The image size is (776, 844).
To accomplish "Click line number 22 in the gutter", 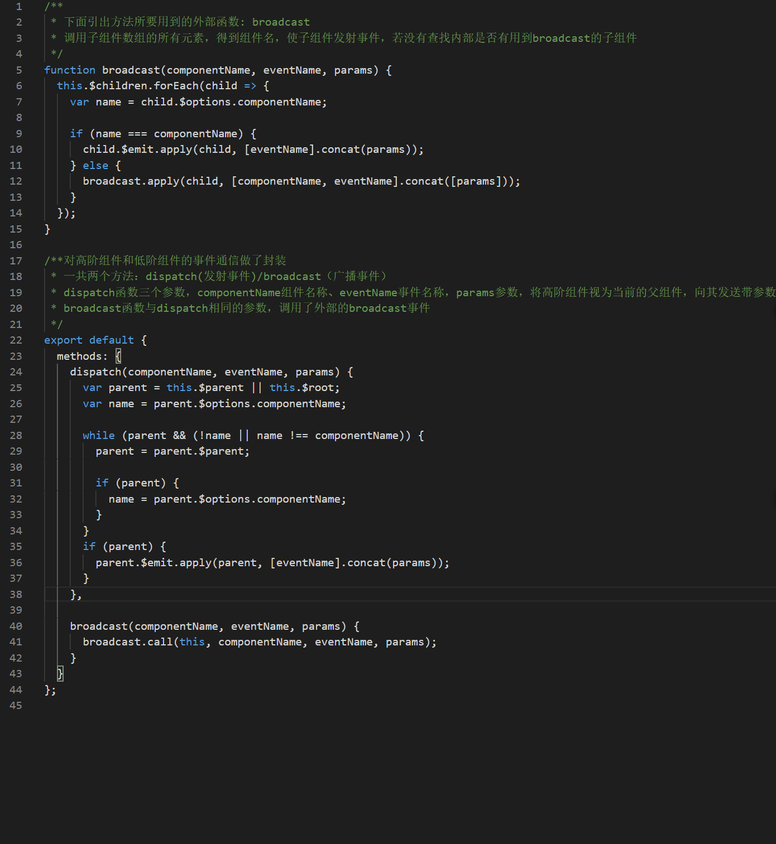I will click(16, 340).
